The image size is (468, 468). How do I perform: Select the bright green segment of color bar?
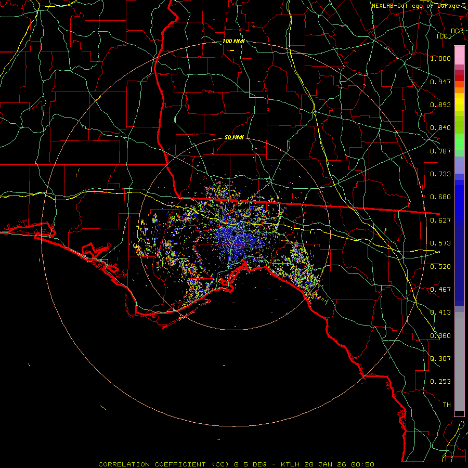click(459, 142)
